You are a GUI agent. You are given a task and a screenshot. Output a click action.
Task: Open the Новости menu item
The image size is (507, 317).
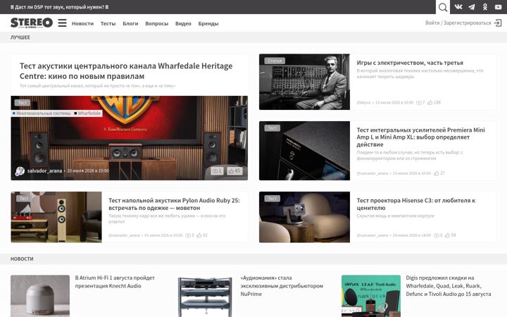point(82,23)
